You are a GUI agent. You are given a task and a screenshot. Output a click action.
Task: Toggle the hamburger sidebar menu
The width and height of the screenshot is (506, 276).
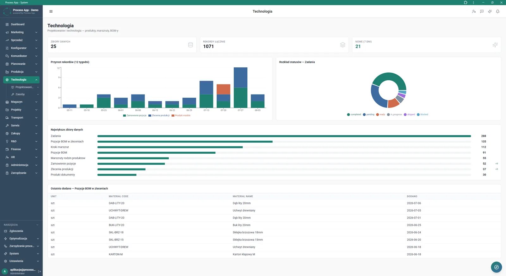(x=51, y=11)
